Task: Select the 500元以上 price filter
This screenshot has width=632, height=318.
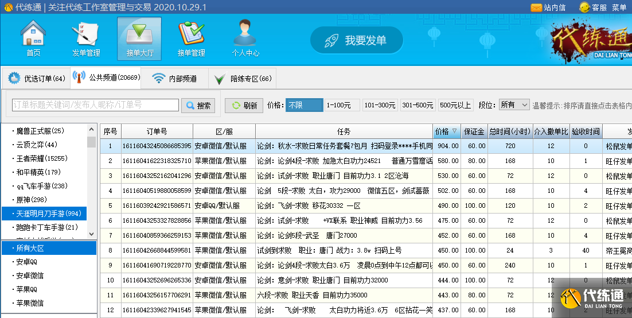Action: click(455, 105)
